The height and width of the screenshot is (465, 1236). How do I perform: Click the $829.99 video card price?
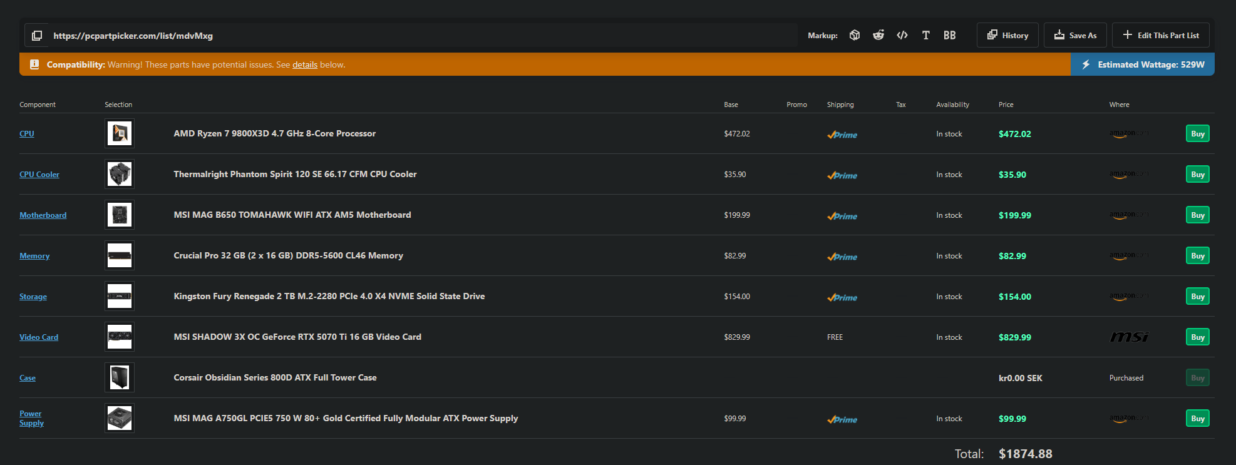click(x=1015, y=337)
